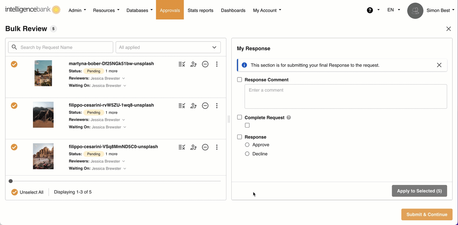
Task: Click the checklist icon for filippo-cesarini-rvW5ZU request
Action: coord(182,106)
